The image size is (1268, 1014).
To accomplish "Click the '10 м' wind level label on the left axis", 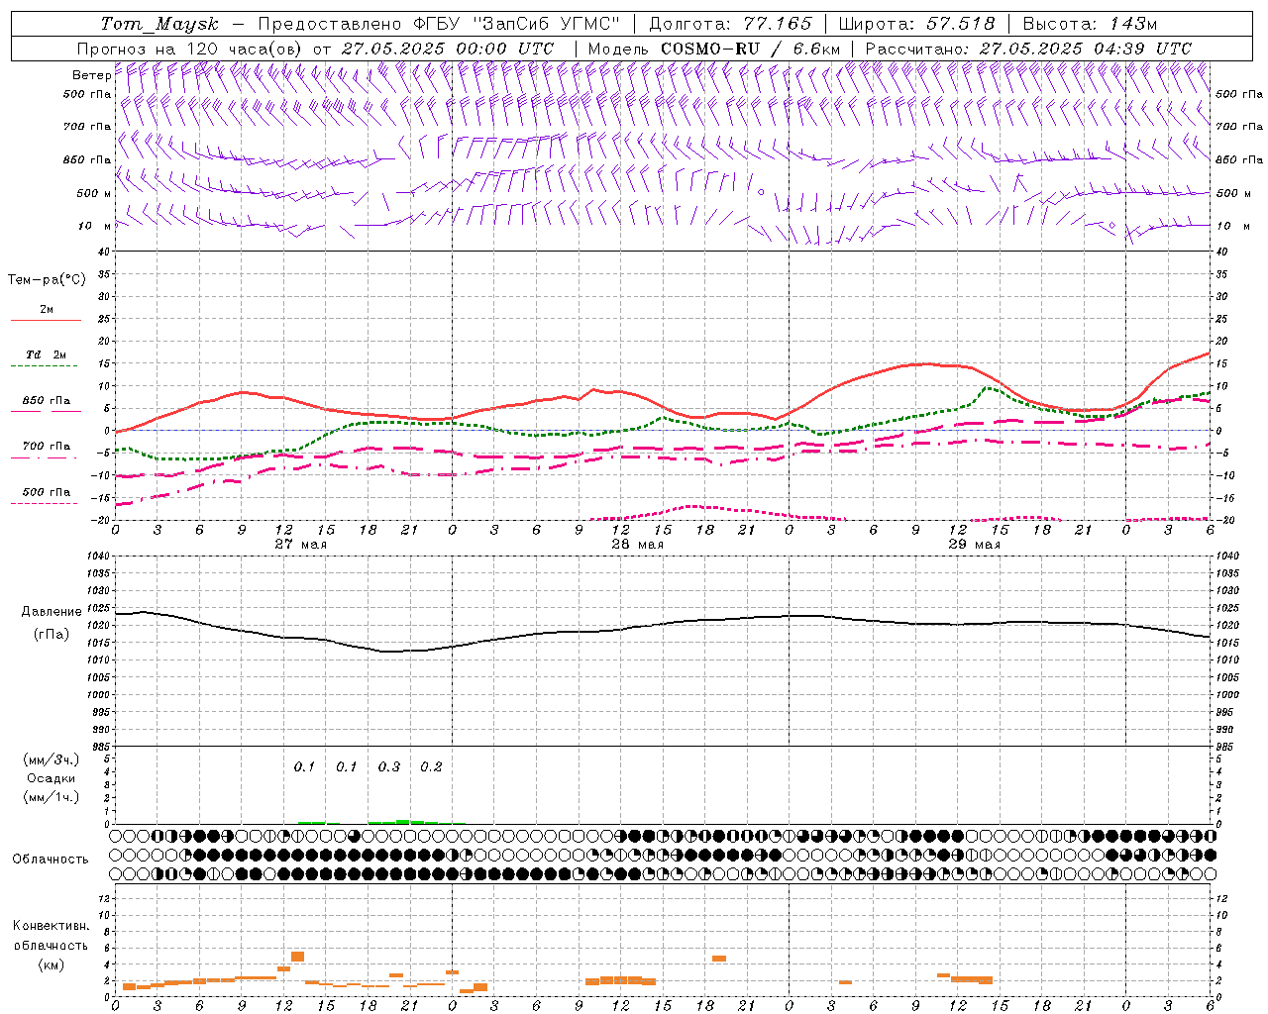I will tap(95, 227).
